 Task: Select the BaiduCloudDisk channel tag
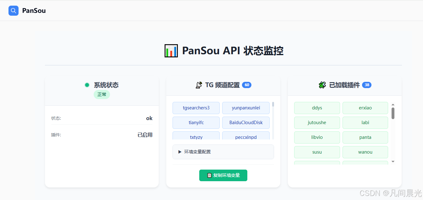[x=246, y=123]
